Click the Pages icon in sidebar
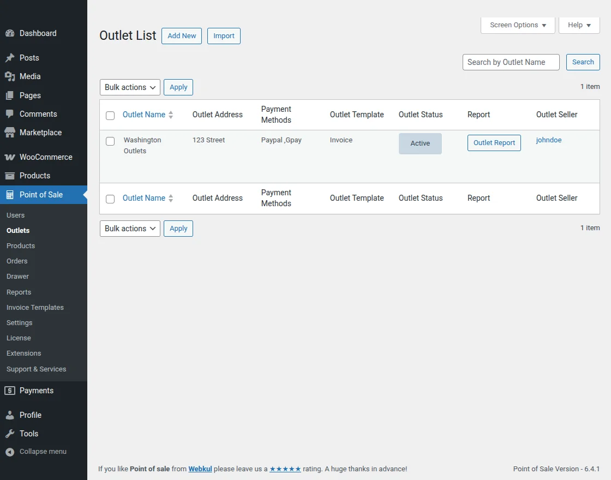The width and height of the screenshot is (611, 480). point(10,95)
